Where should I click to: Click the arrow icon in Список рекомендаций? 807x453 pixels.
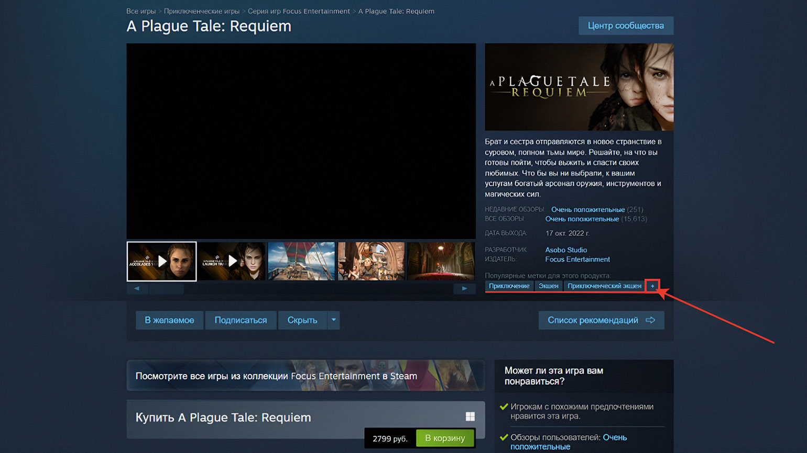point(650,320)
